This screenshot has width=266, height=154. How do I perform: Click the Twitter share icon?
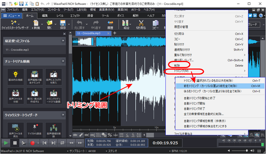coord(250,16)
